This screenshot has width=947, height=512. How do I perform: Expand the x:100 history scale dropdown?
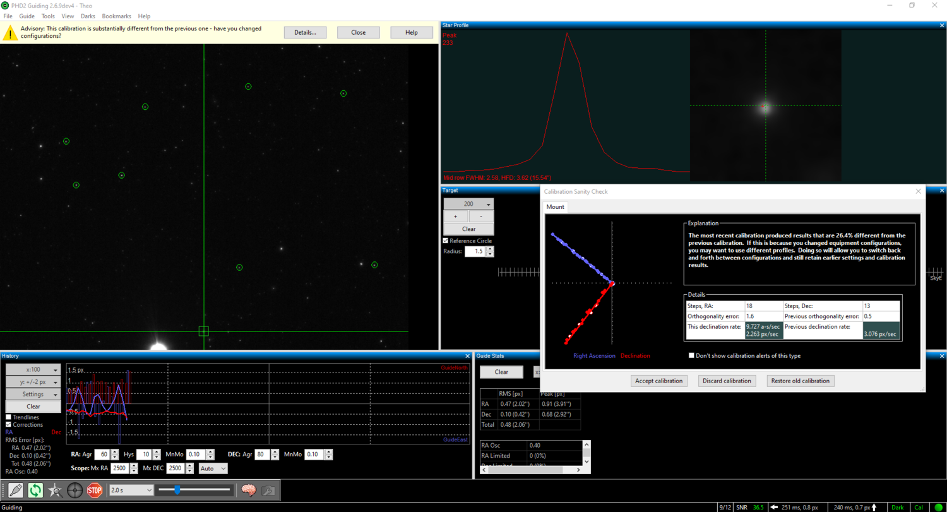[33, 370]
